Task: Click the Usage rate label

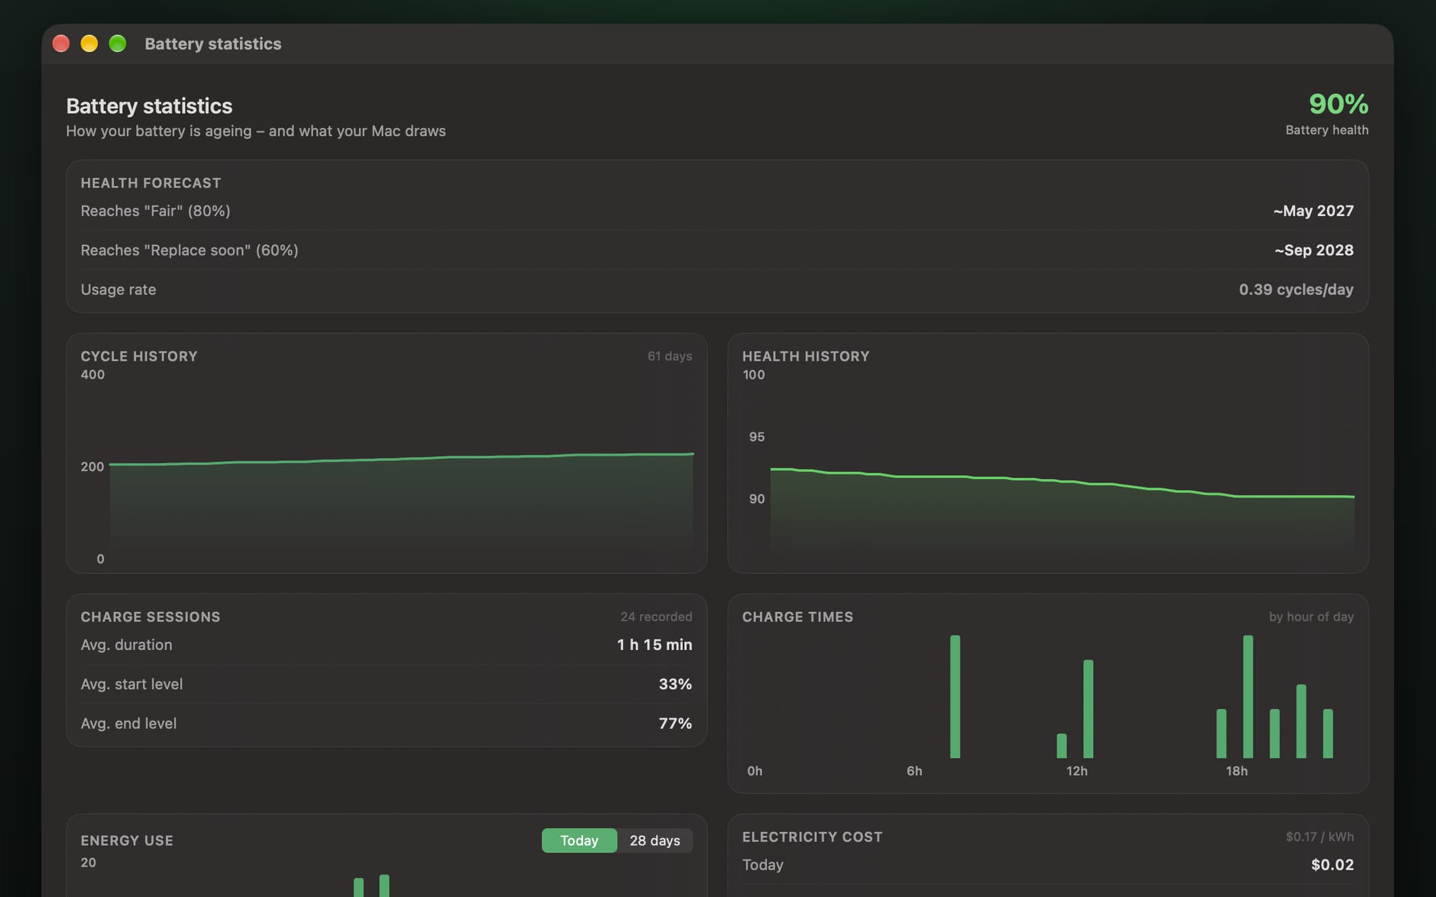Action: pos(119,289)
